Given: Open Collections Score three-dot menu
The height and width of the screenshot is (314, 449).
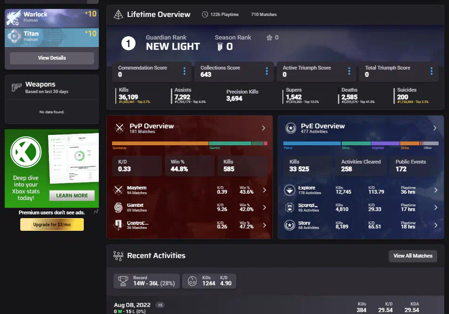Looking at the screenshot, I should coord(266,71).
